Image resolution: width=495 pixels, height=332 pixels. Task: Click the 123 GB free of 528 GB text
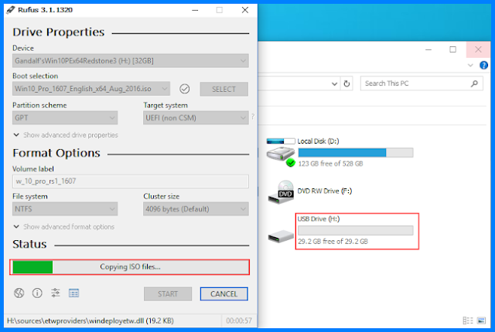click(330, 164)
